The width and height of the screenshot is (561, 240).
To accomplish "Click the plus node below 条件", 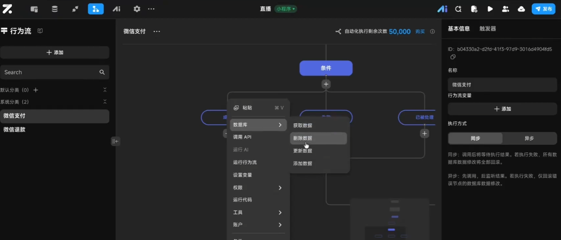I will click(x=326, y=84).
